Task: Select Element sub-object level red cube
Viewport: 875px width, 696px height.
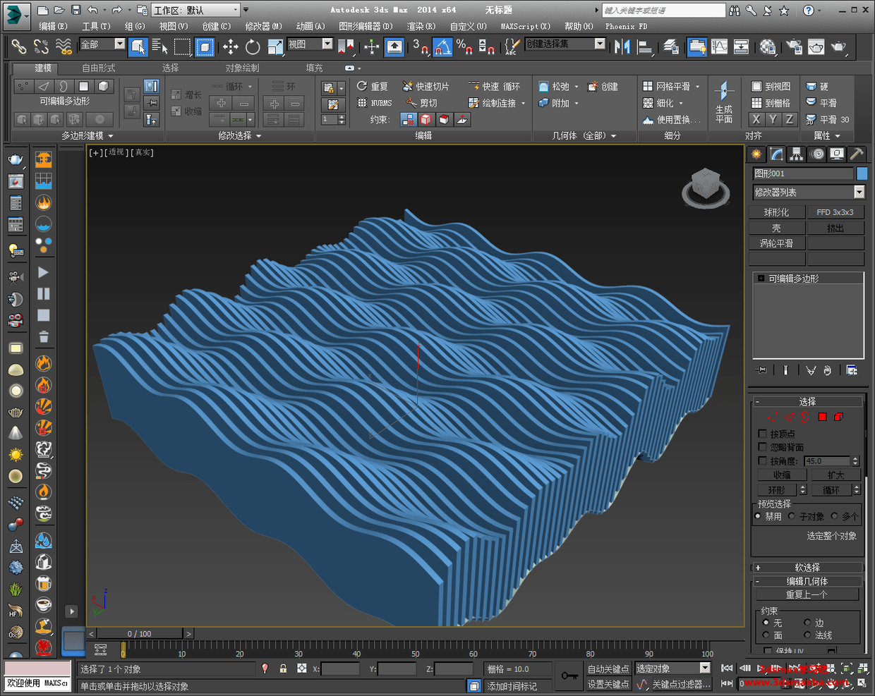Action: 838,417
